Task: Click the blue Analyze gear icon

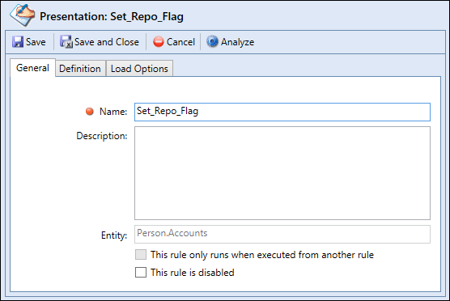Action: tap(212, 41)
